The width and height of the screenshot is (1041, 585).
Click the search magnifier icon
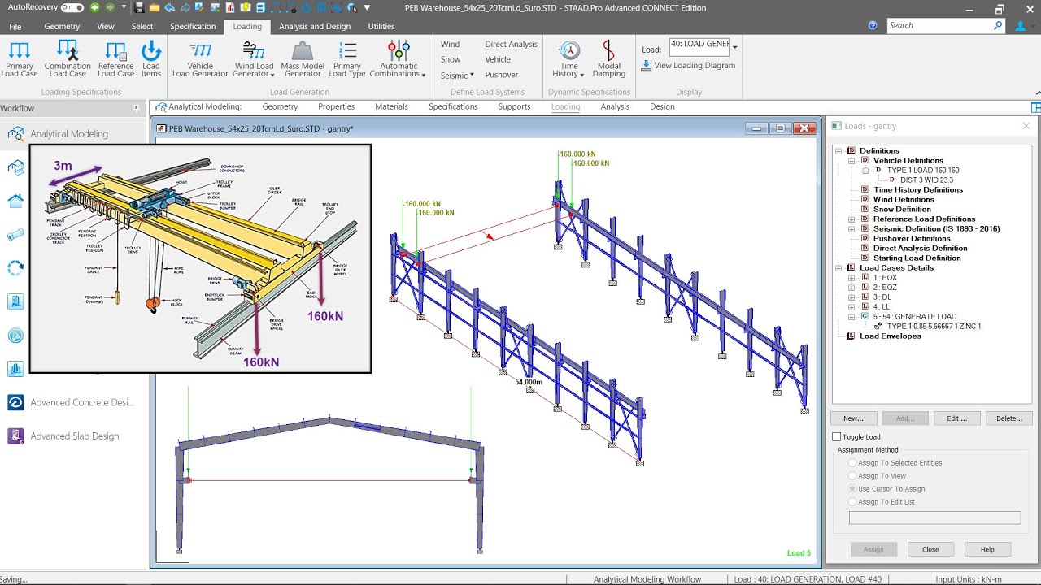[998, 26]
